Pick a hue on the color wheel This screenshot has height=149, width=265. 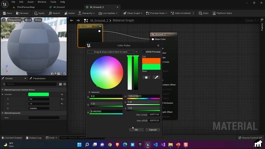point(107,72)
